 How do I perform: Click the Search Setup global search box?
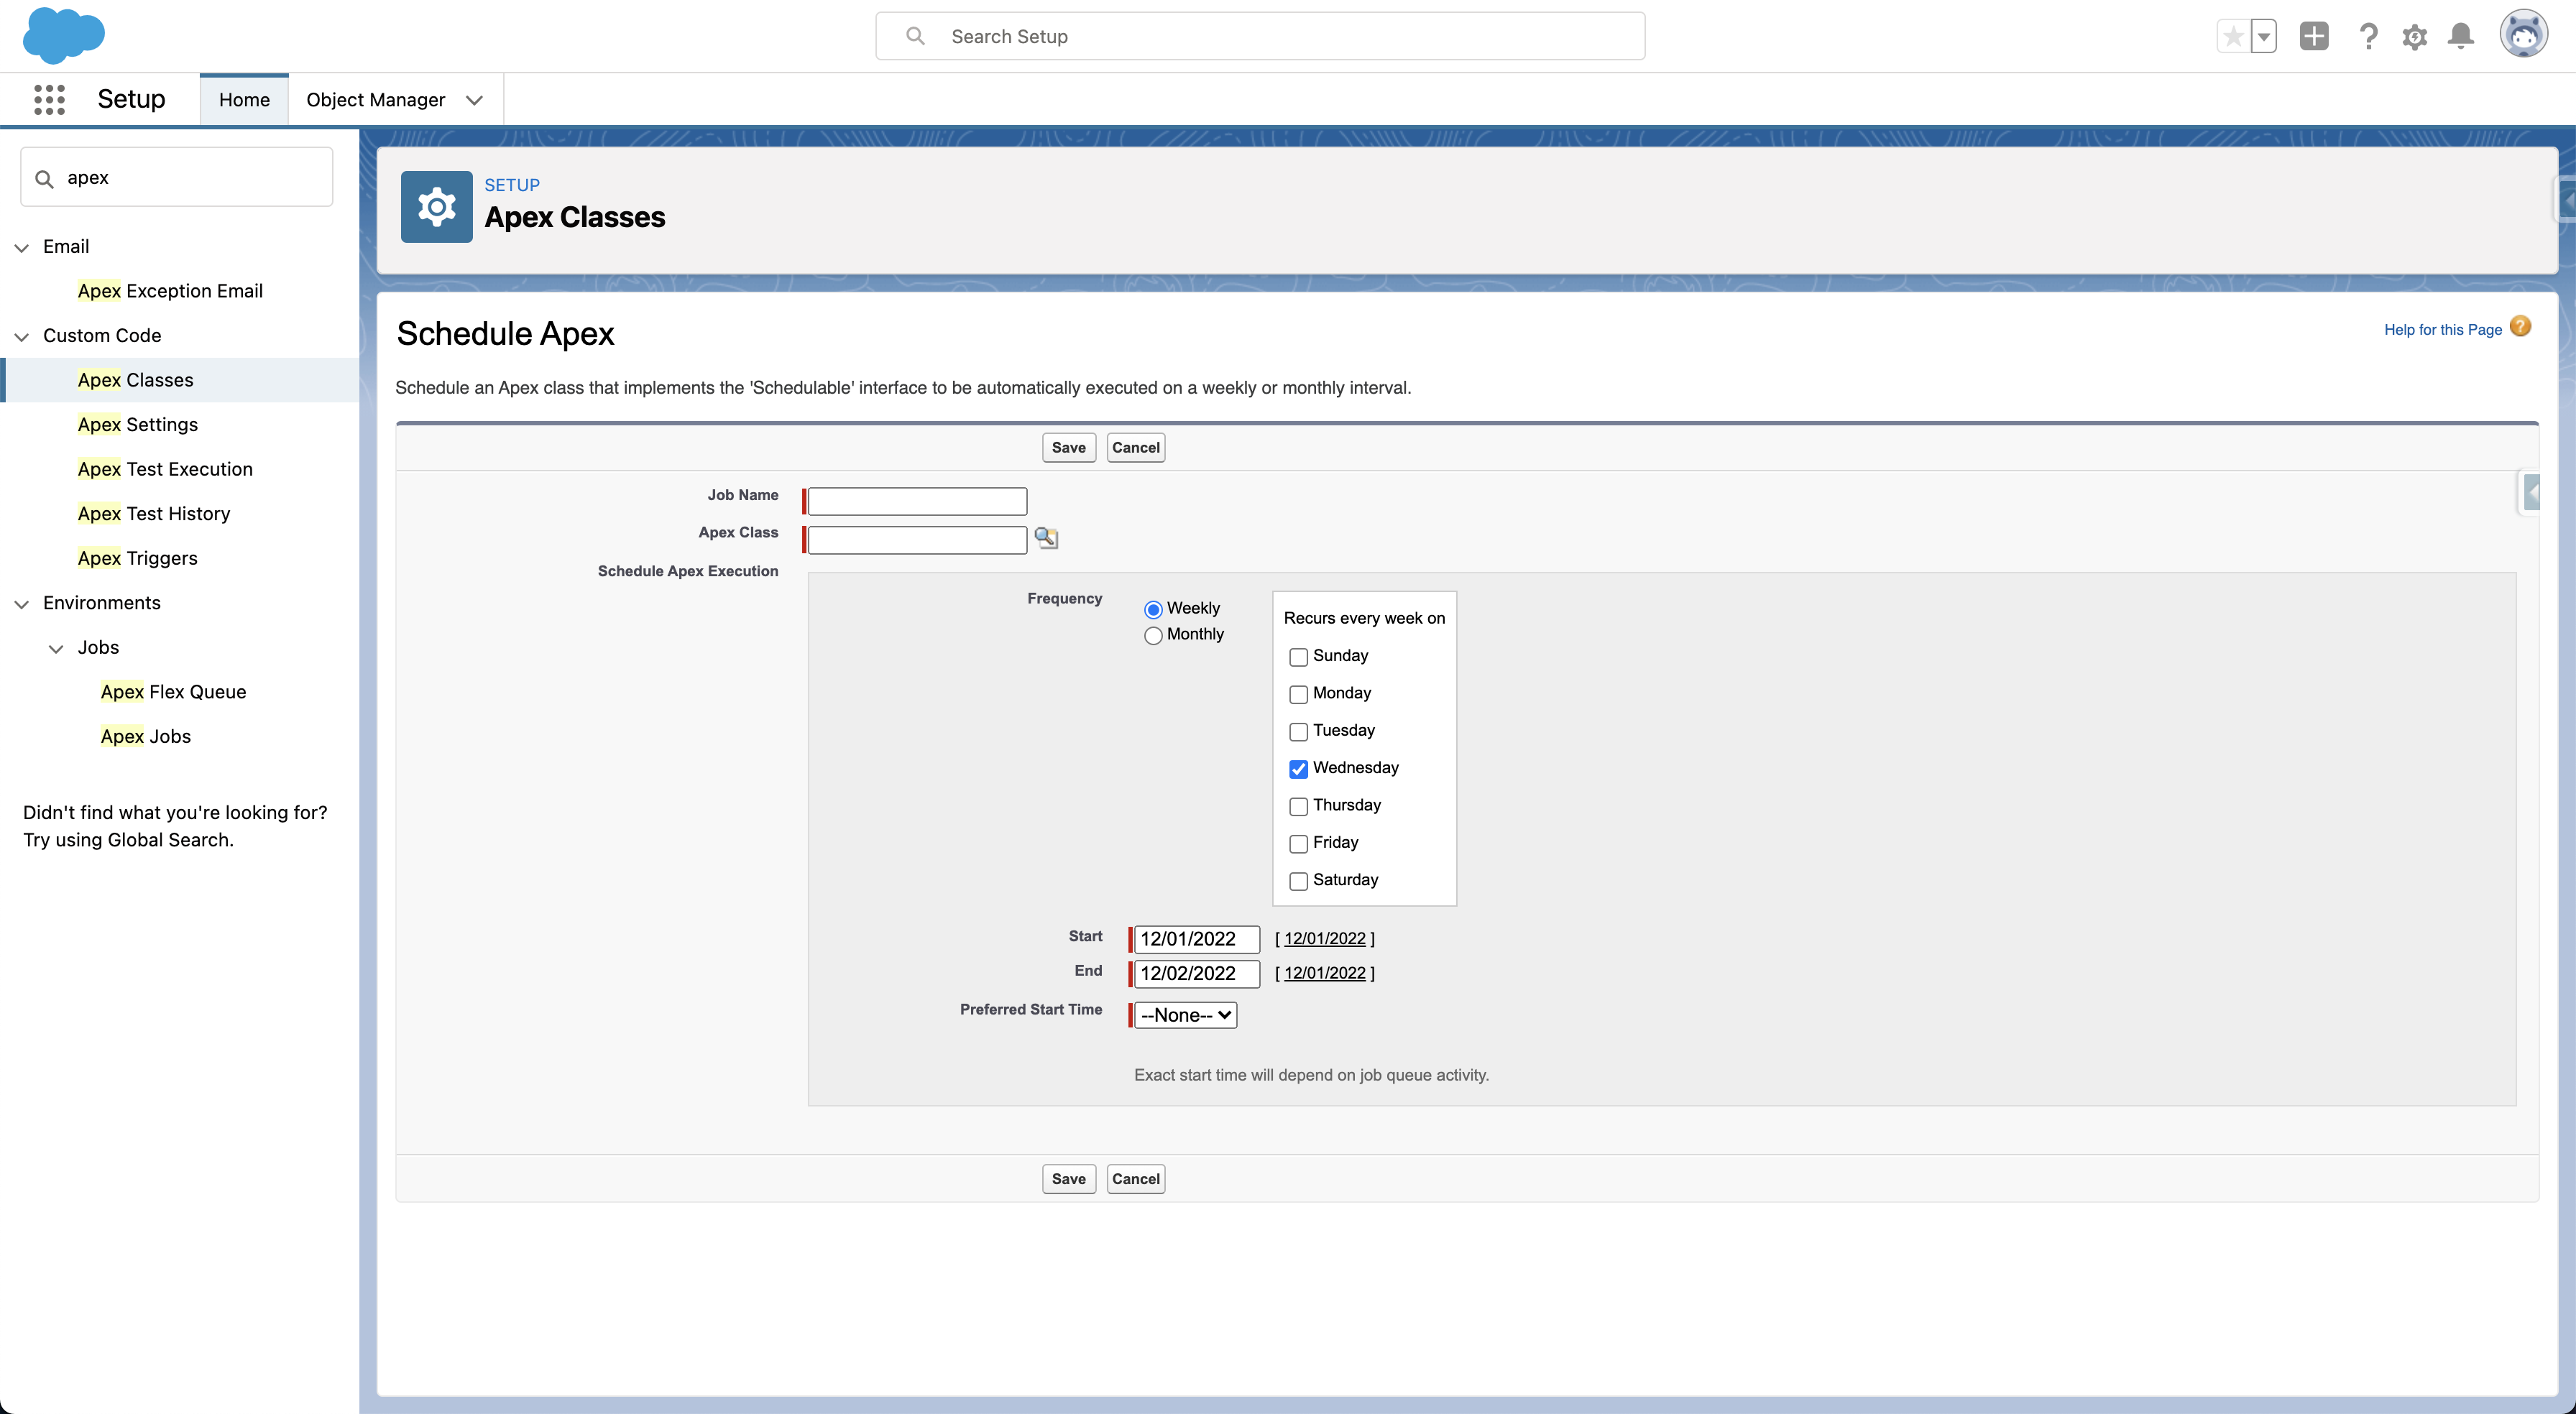1260,36
